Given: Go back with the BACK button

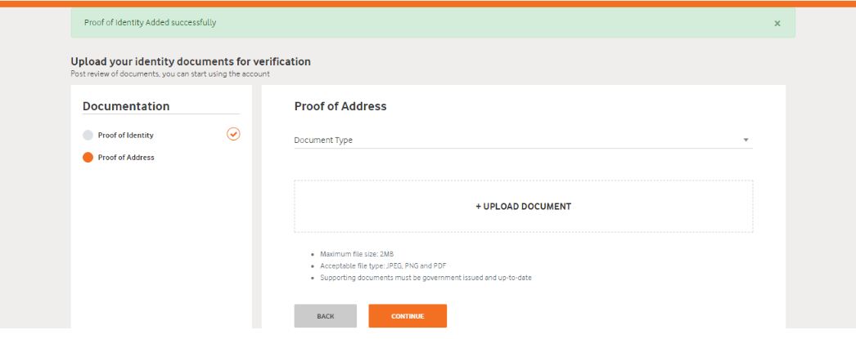Looking at the screenshot, I should coord(326,316).
